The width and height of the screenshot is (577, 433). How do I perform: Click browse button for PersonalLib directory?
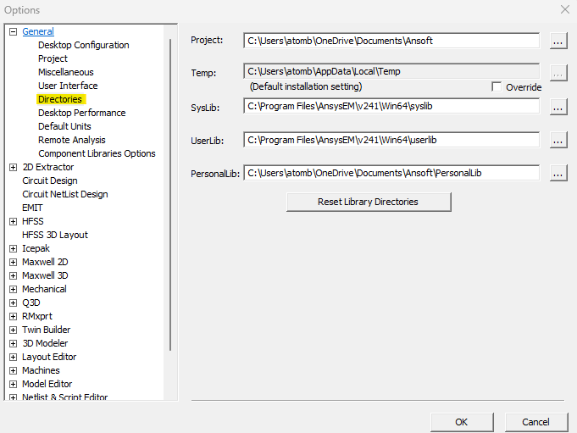(558, 173)
